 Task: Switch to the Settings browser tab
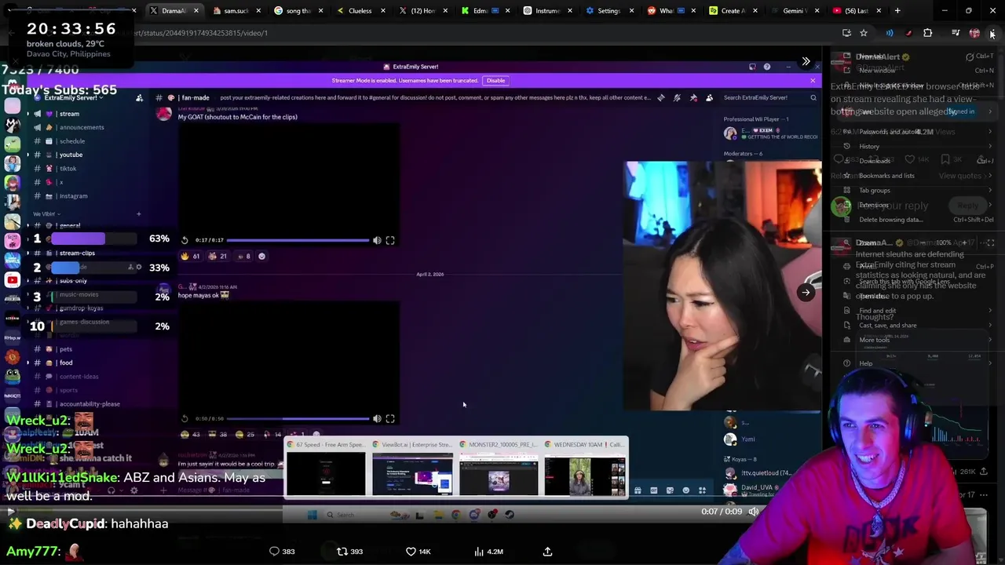(608, 10)
